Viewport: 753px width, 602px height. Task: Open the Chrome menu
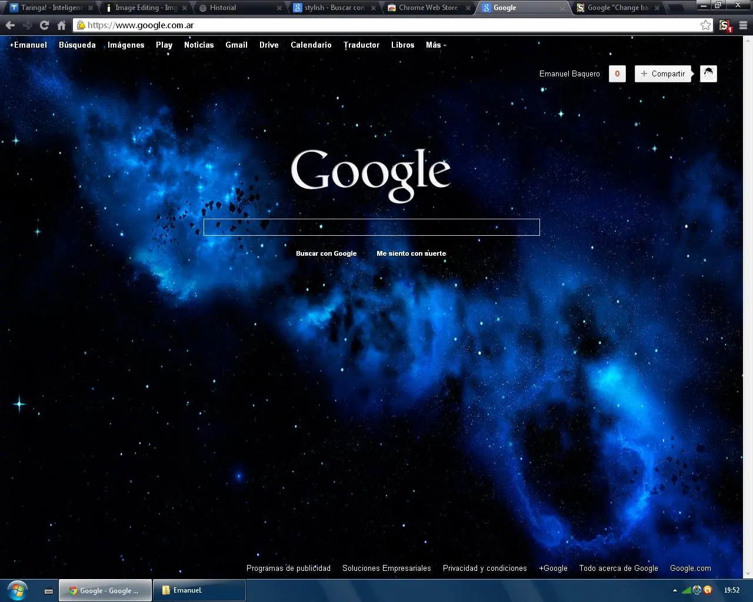tap(743, 25)
